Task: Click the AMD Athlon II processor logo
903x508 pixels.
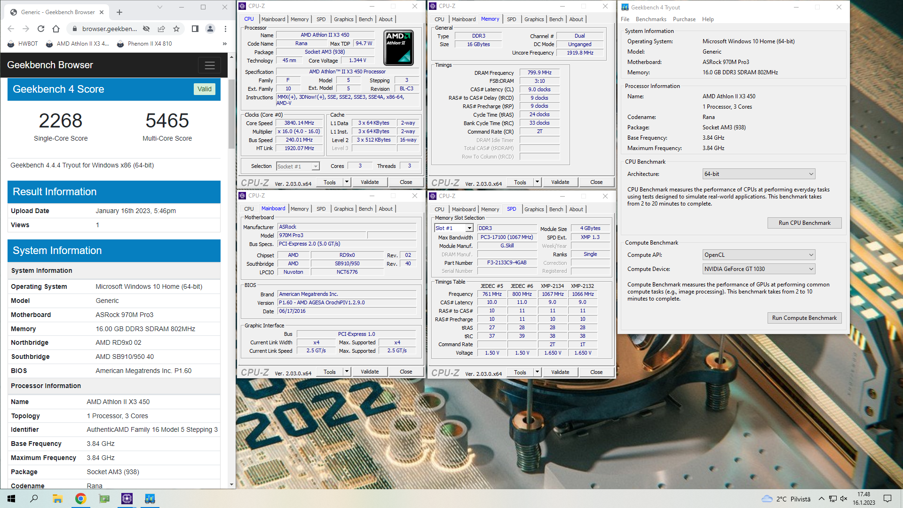Action: click(399, 48)
